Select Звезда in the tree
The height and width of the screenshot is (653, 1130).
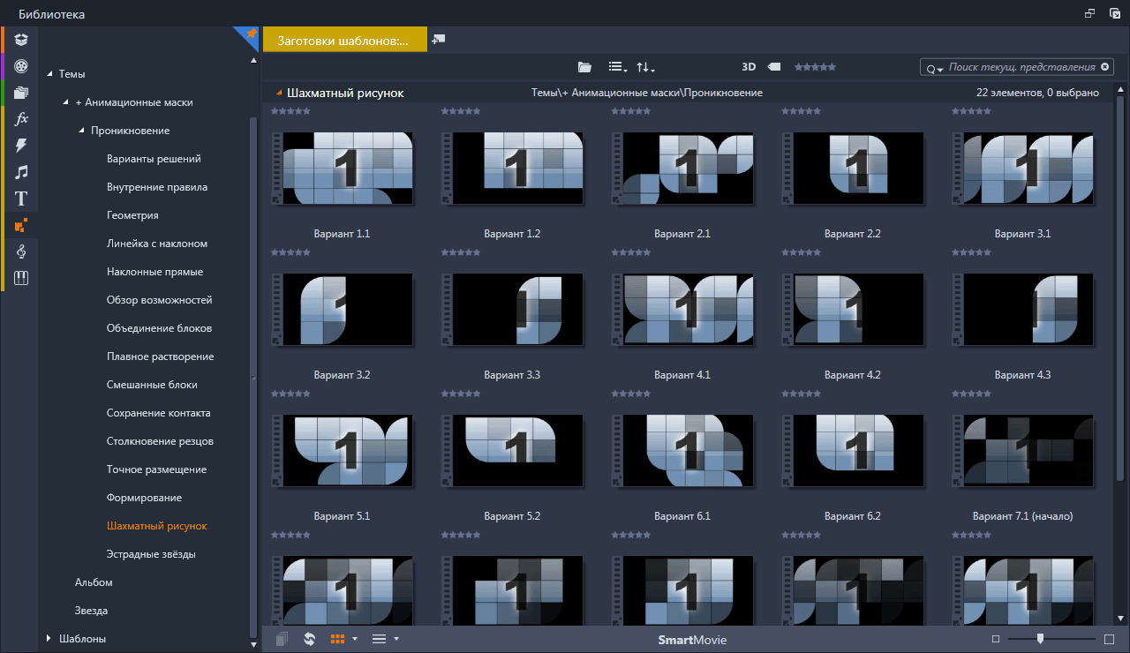[91, 611]
